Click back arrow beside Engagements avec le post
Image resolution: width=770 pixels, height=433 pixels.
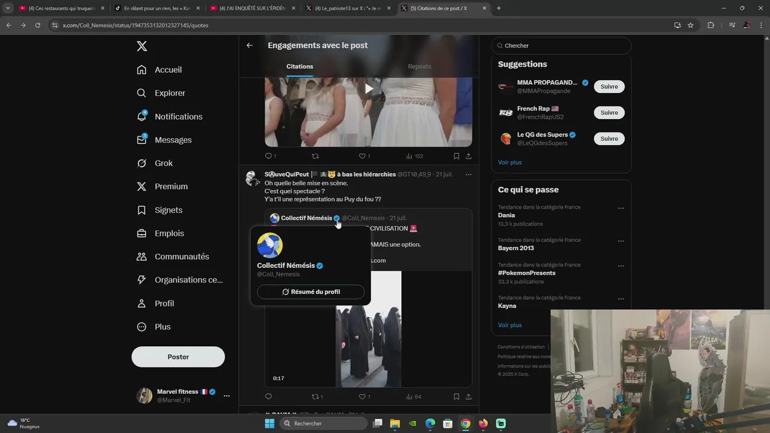coord(250,45)
